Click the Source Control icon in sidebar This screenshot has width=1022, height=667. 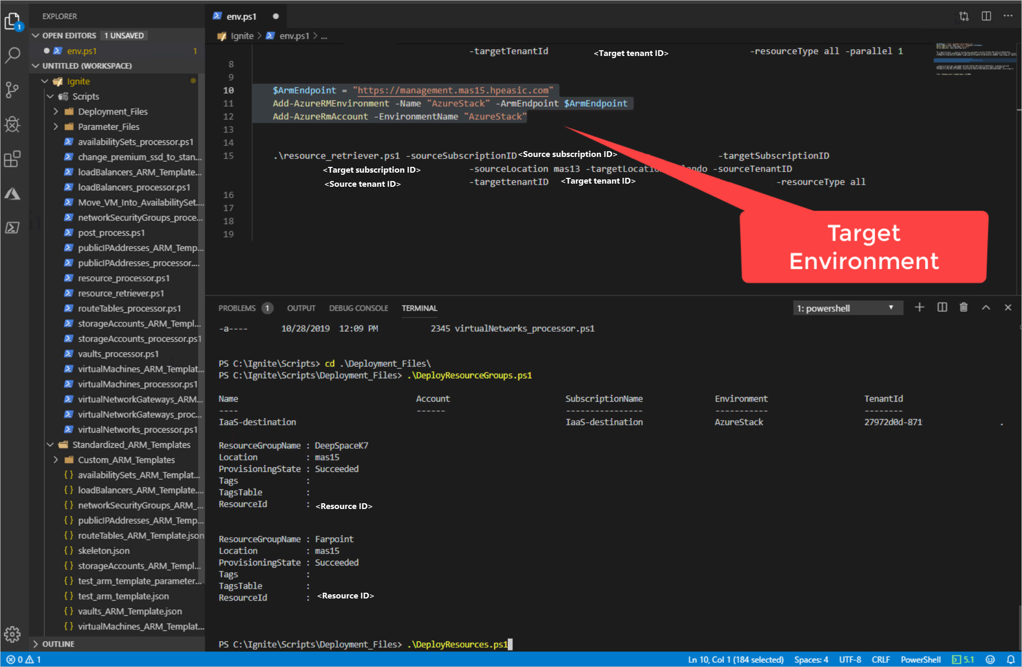pos(14,89)
